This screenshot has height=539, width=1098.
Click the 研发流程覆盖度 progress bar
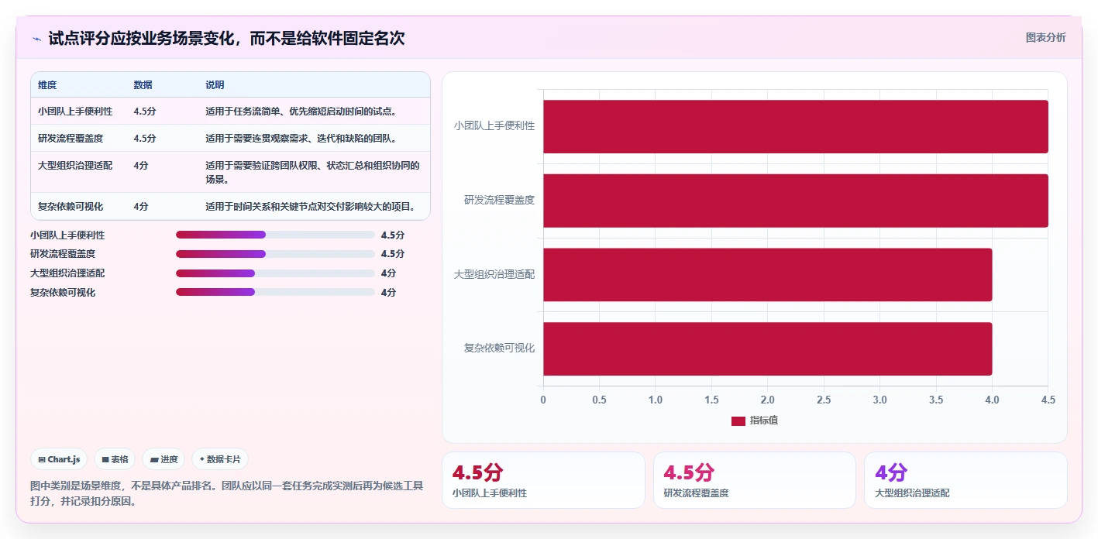(275, 254)
